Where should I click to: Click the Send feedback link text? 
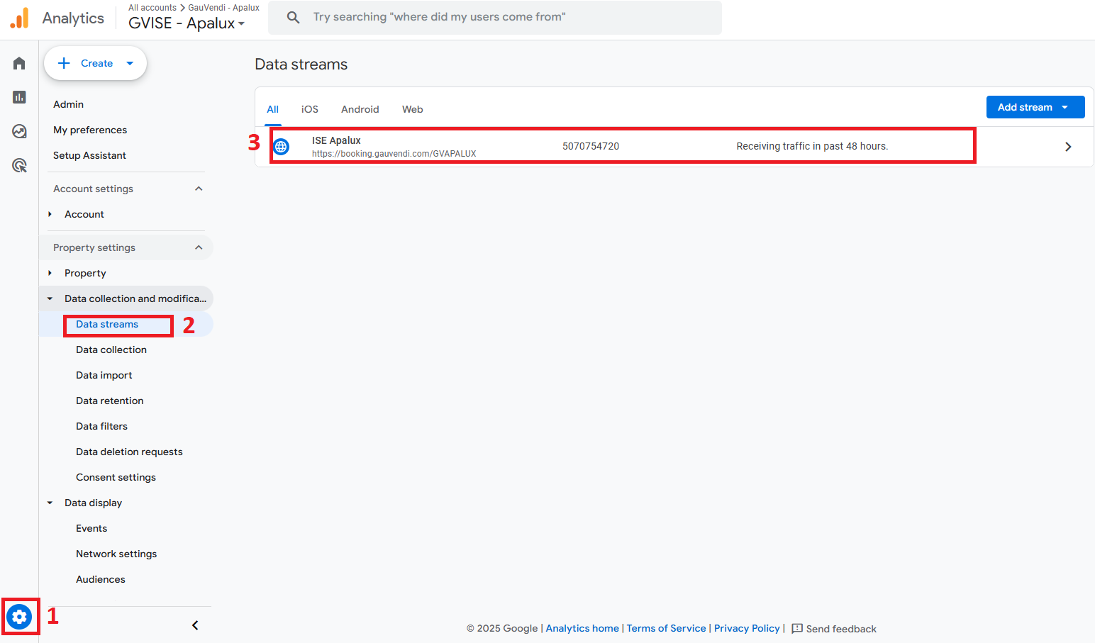[x=841, y=629]
